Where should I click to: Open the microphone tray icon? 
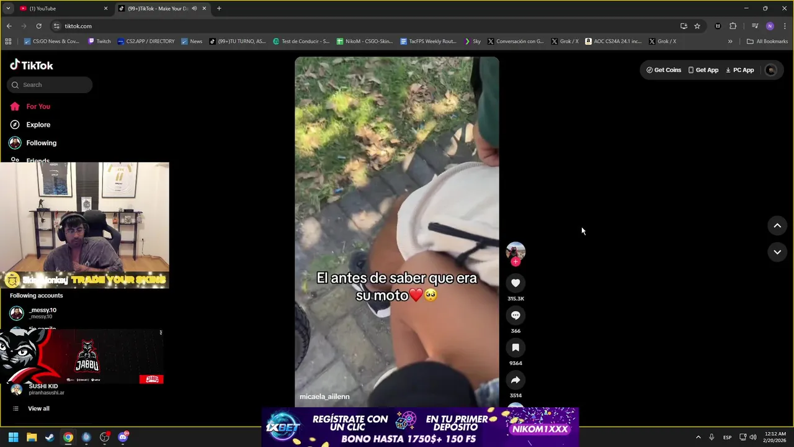(711, 437)
